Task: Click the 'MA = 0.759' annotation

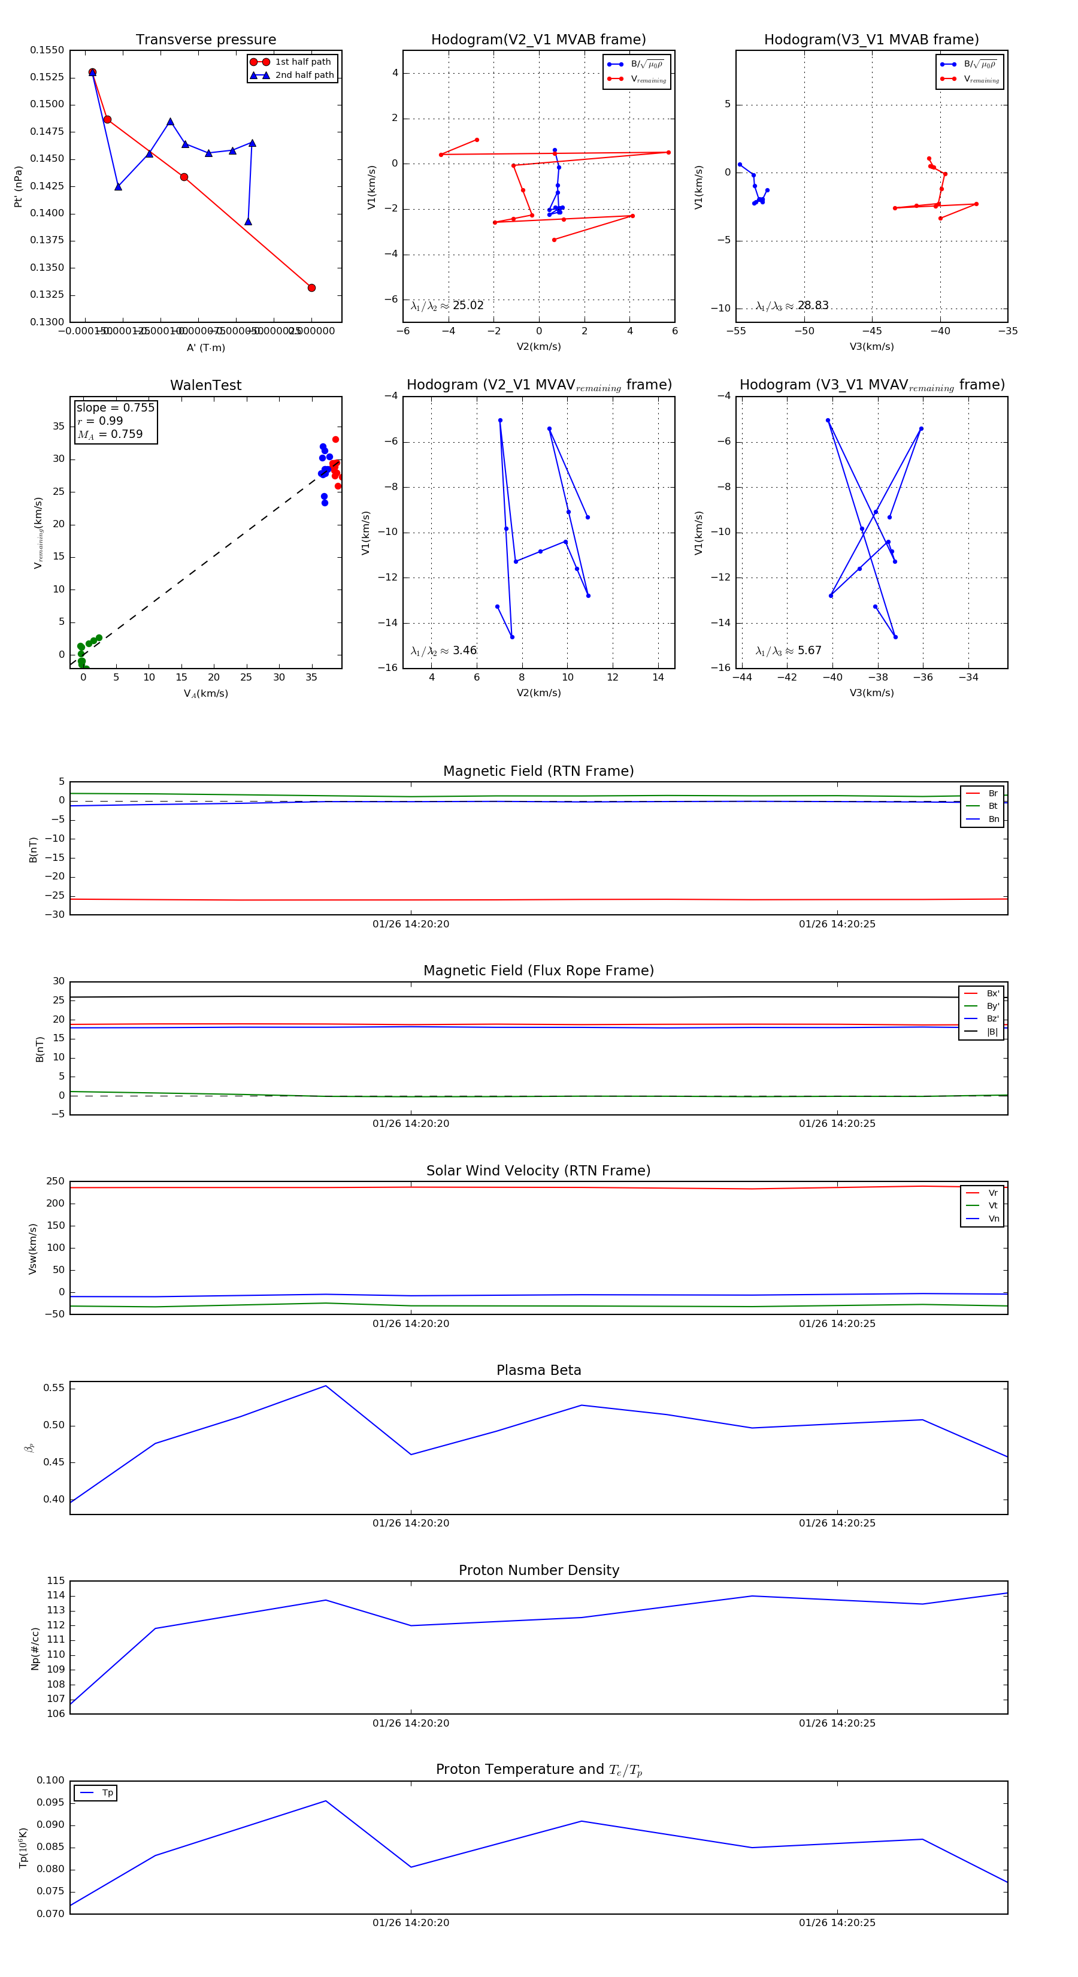Action: (x=110, y=434)
